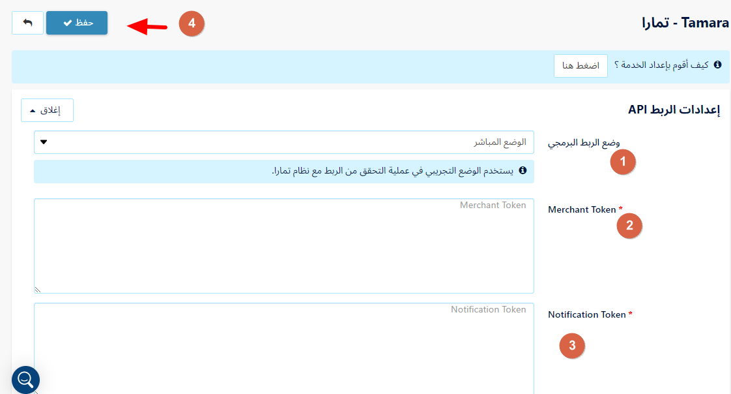The width and height of the screenshot is (731, 394).
Task: Click the كيف أقوم بإعداد الخدمة question text
Action: pyautogui.click(x=661, y=65)
